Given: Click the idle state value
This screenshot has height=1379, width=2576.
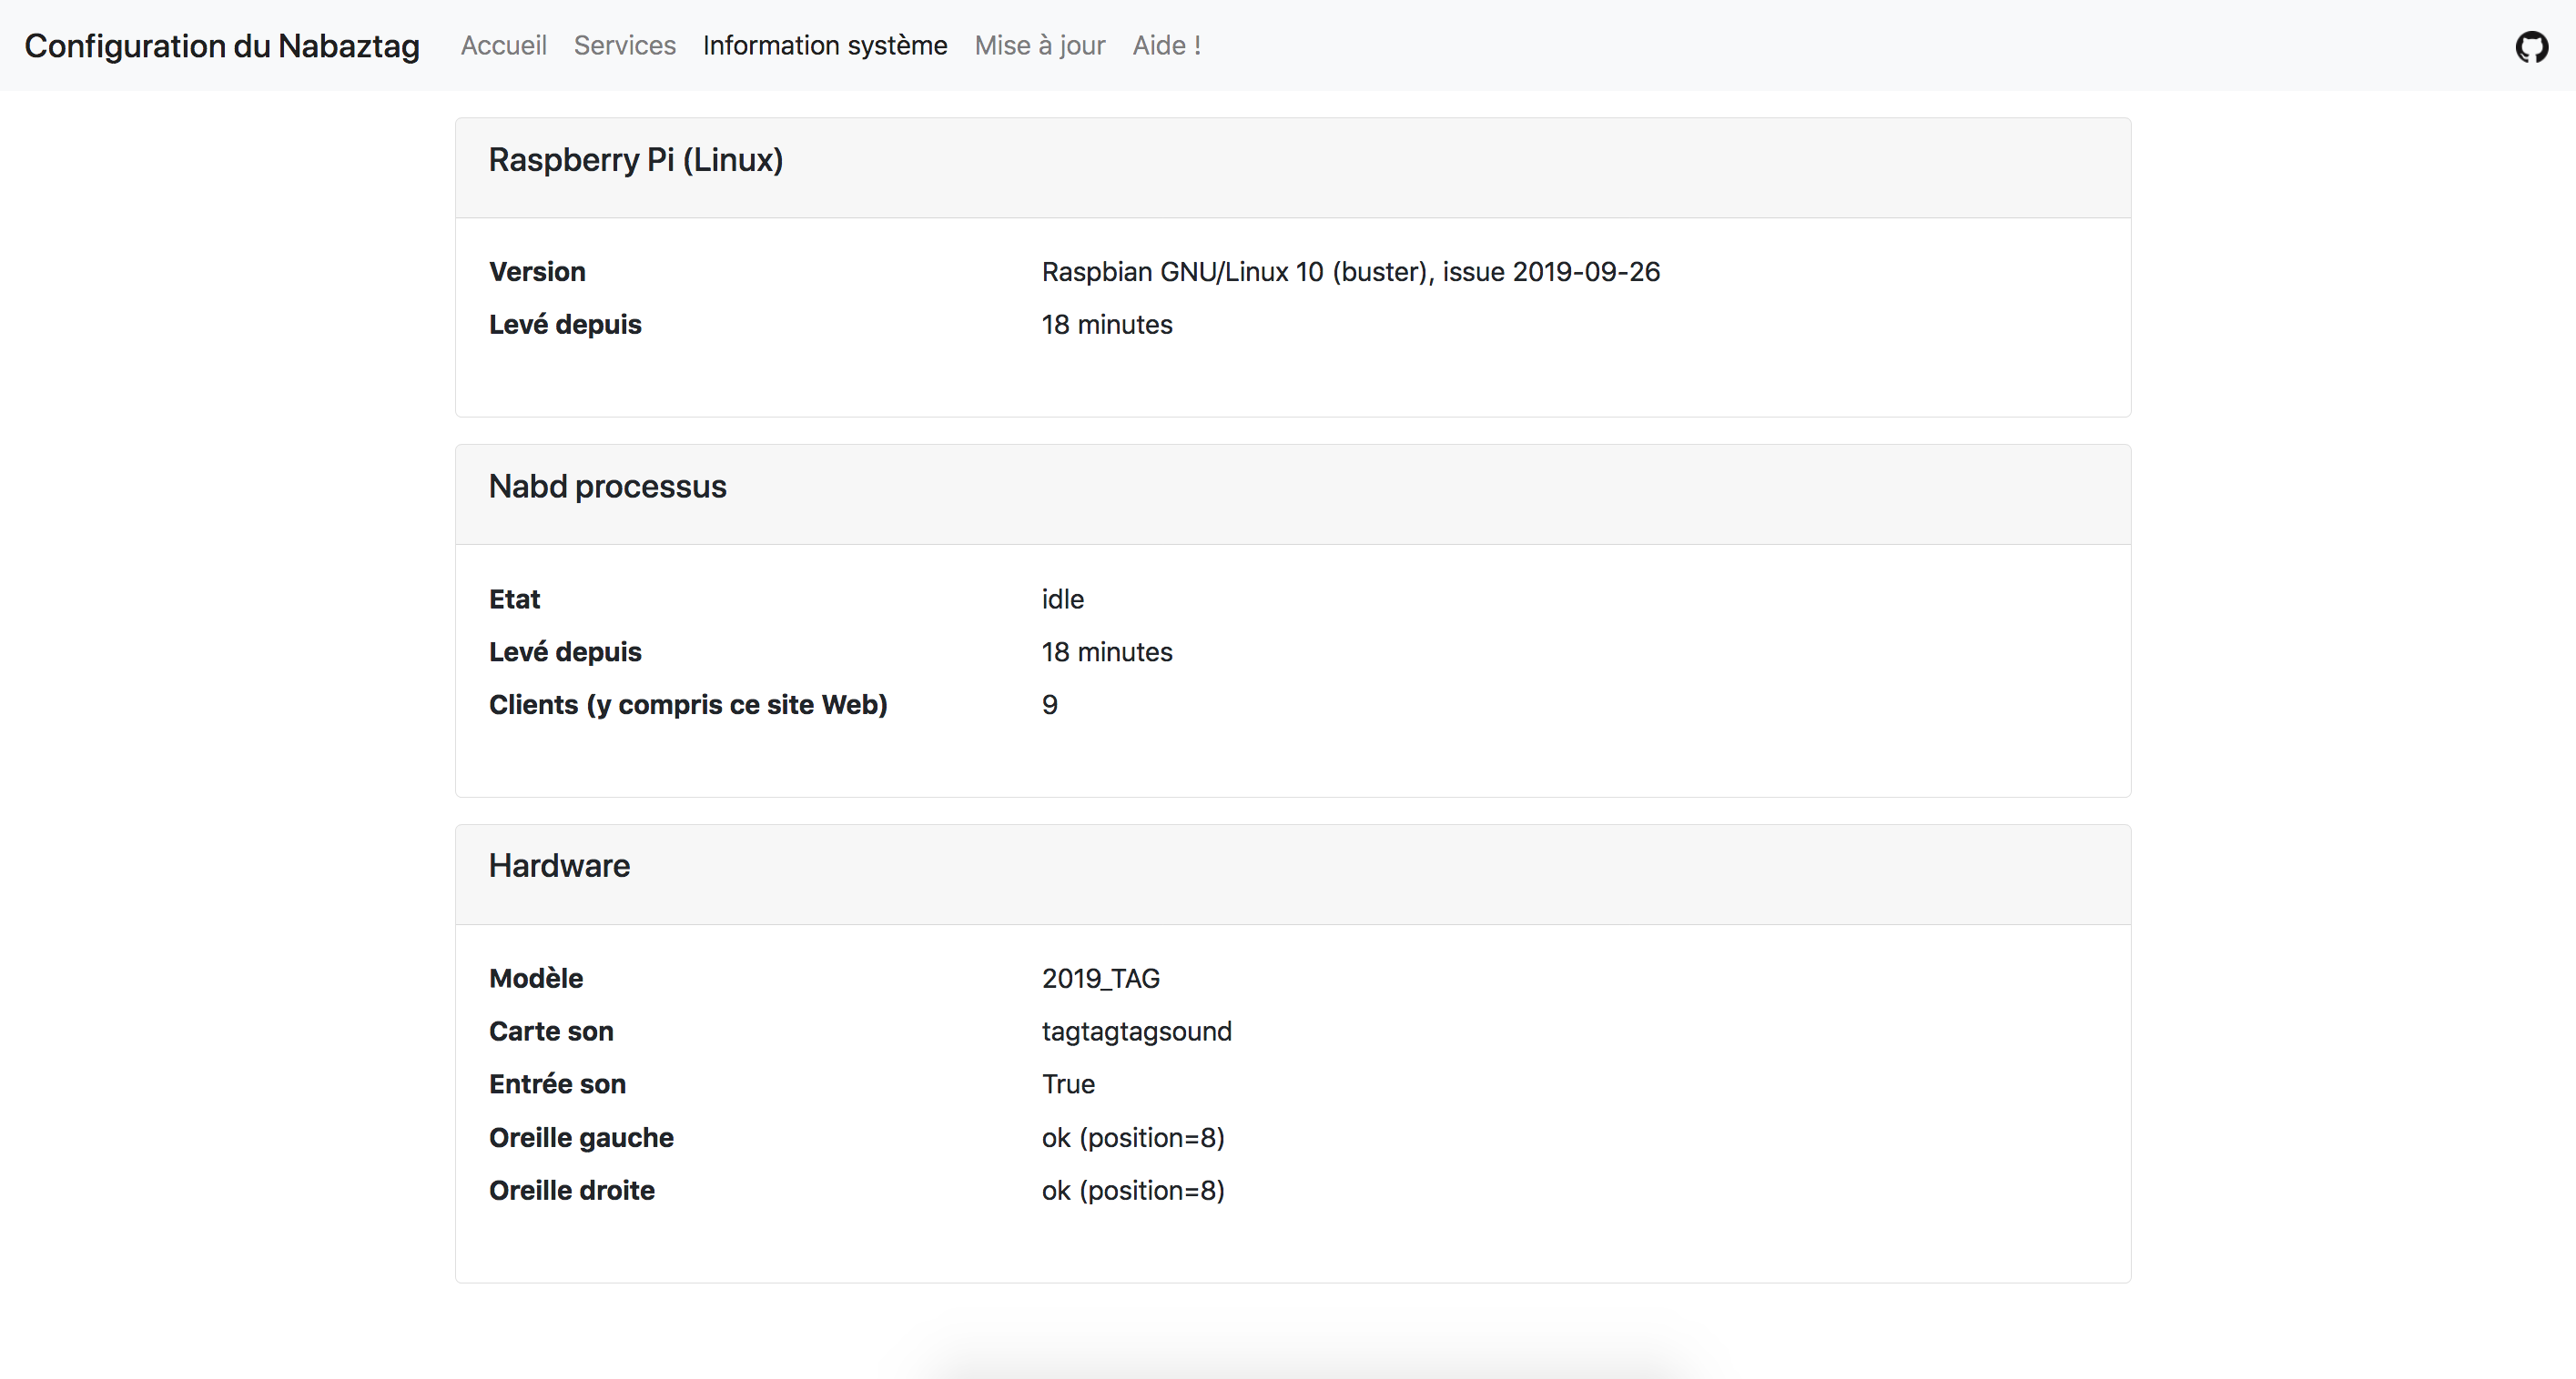Looking at the screenshot, I should tap(1062, 599).
